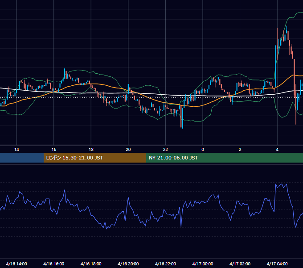Click the 4/17 00:00 date label
Screen dimensions: 303x268
pyautogui.click(x=203, y=264)
